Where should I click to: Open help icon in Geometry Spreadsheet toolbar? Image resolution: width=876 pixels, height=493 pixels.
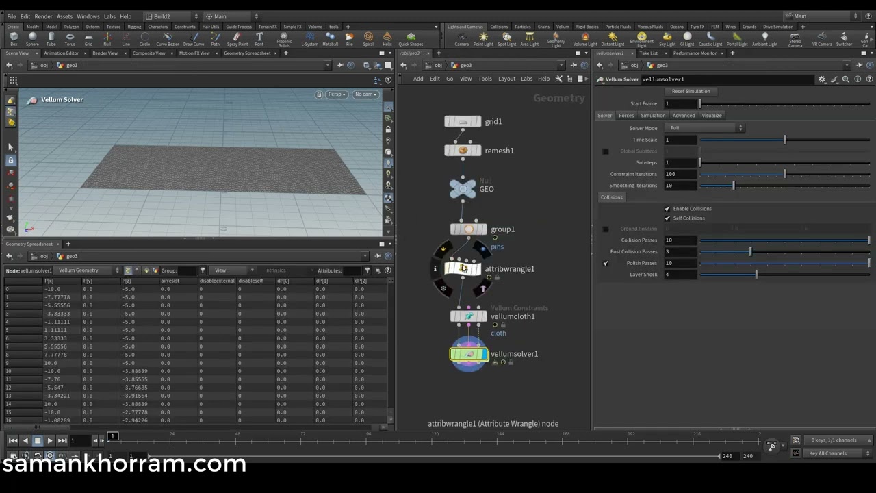tap(388, 270)
